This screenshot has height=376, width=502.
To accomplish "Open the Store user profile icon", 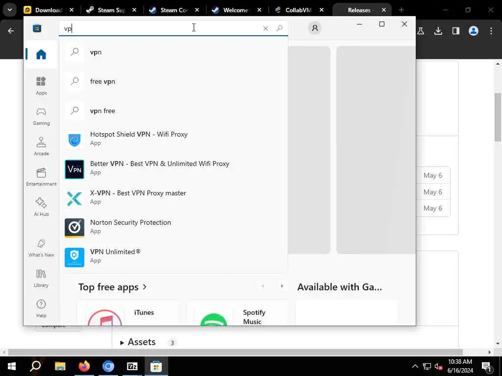I will pos(315,28).
